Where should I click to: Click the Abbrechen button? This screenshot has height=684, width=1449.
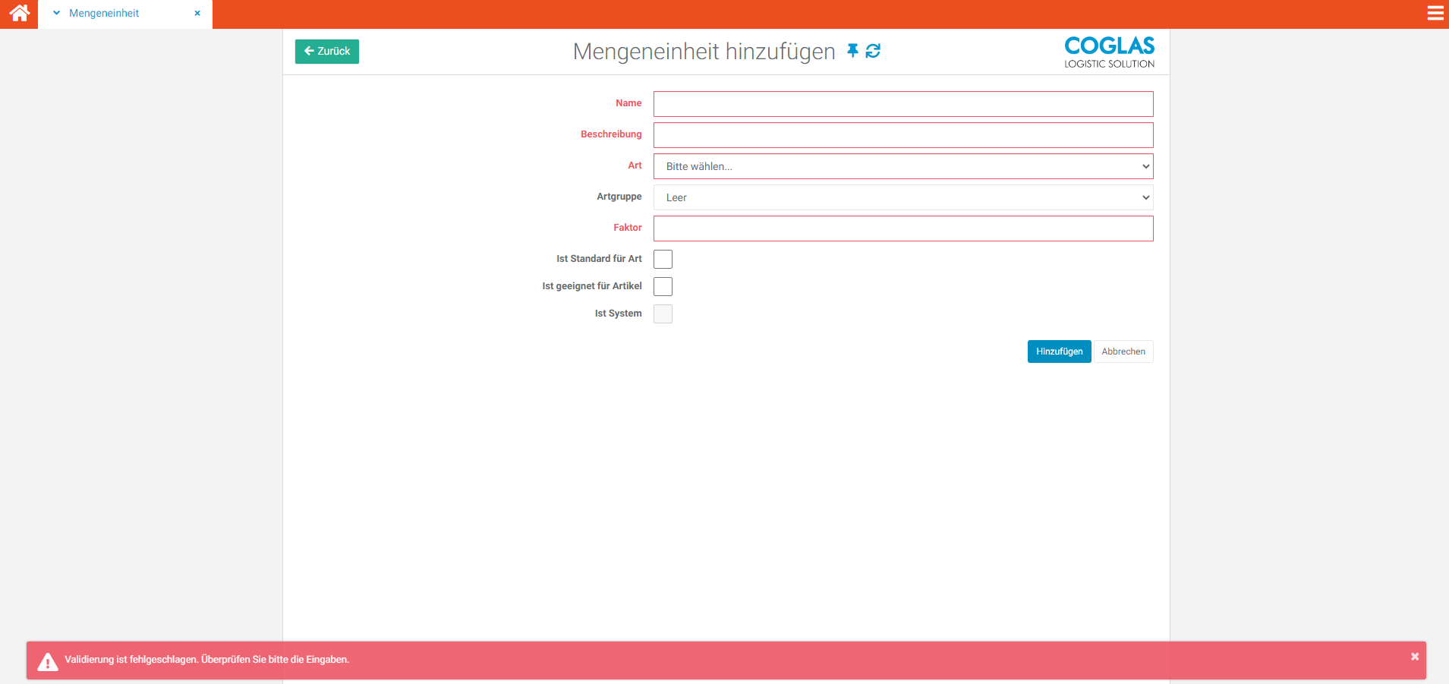(1123, 351)
